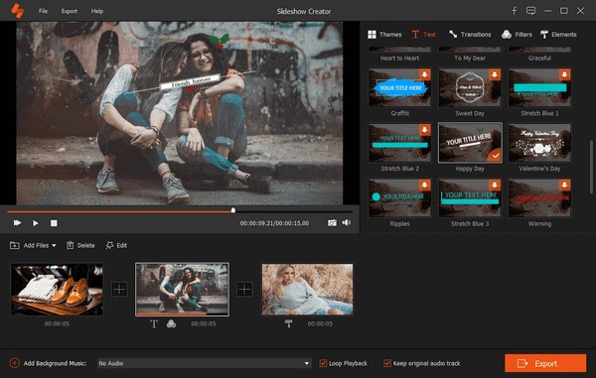Select the two friends clip thumbnail
This screenshot has height=378, width=596.
pyautogui.click(x=182, y=289)
